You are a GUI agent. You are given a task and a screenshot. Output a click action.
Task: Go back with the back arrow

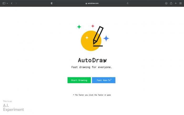point(12,3)
